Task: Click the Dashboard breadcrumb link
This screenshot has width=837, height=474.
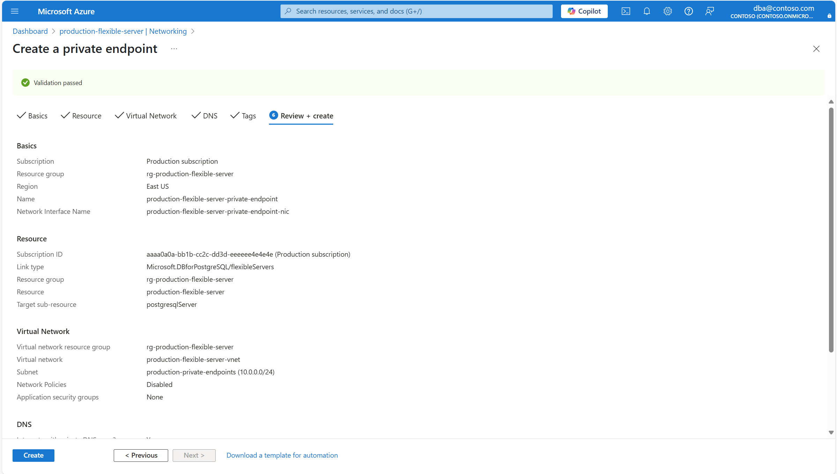Action: click(x=30, y=31)
